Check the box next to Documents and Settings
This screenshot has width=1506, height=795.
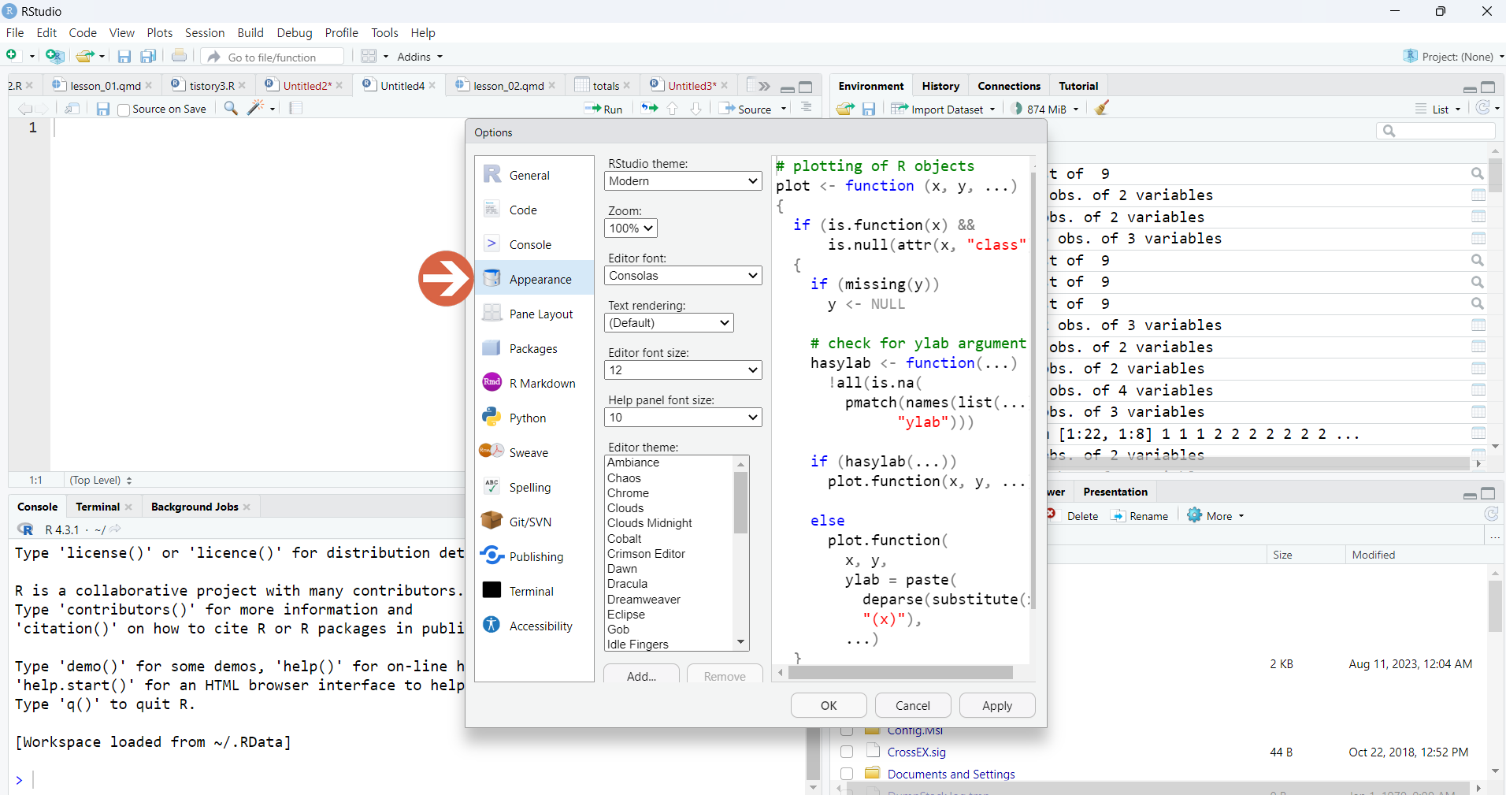pos(847,774)
